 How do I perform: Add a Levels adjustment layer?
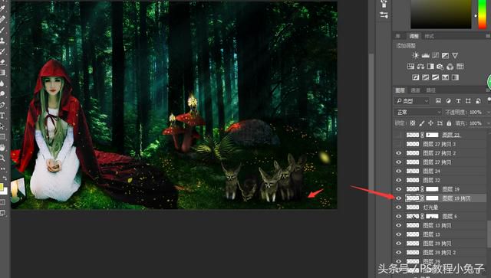point(425,55)
